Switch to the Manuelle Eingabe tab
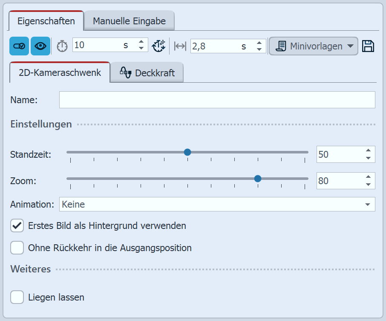Viewport: 386px width, 321px height. (129, 21)
